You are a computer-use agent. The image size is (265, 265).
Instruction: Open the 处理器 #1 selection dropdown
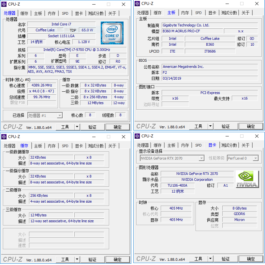tap(45, 116)
